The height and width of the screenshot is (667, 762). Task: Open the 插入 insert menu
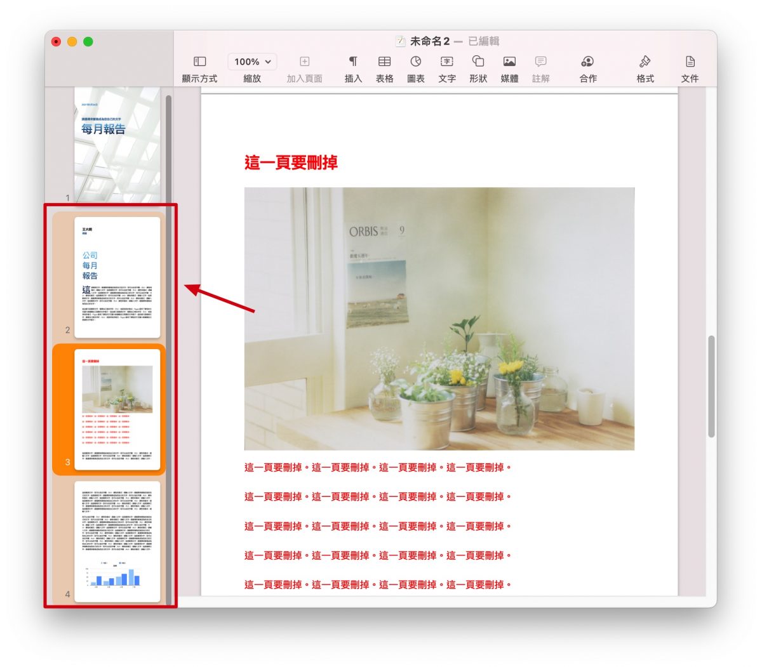[x=353, y=69]
